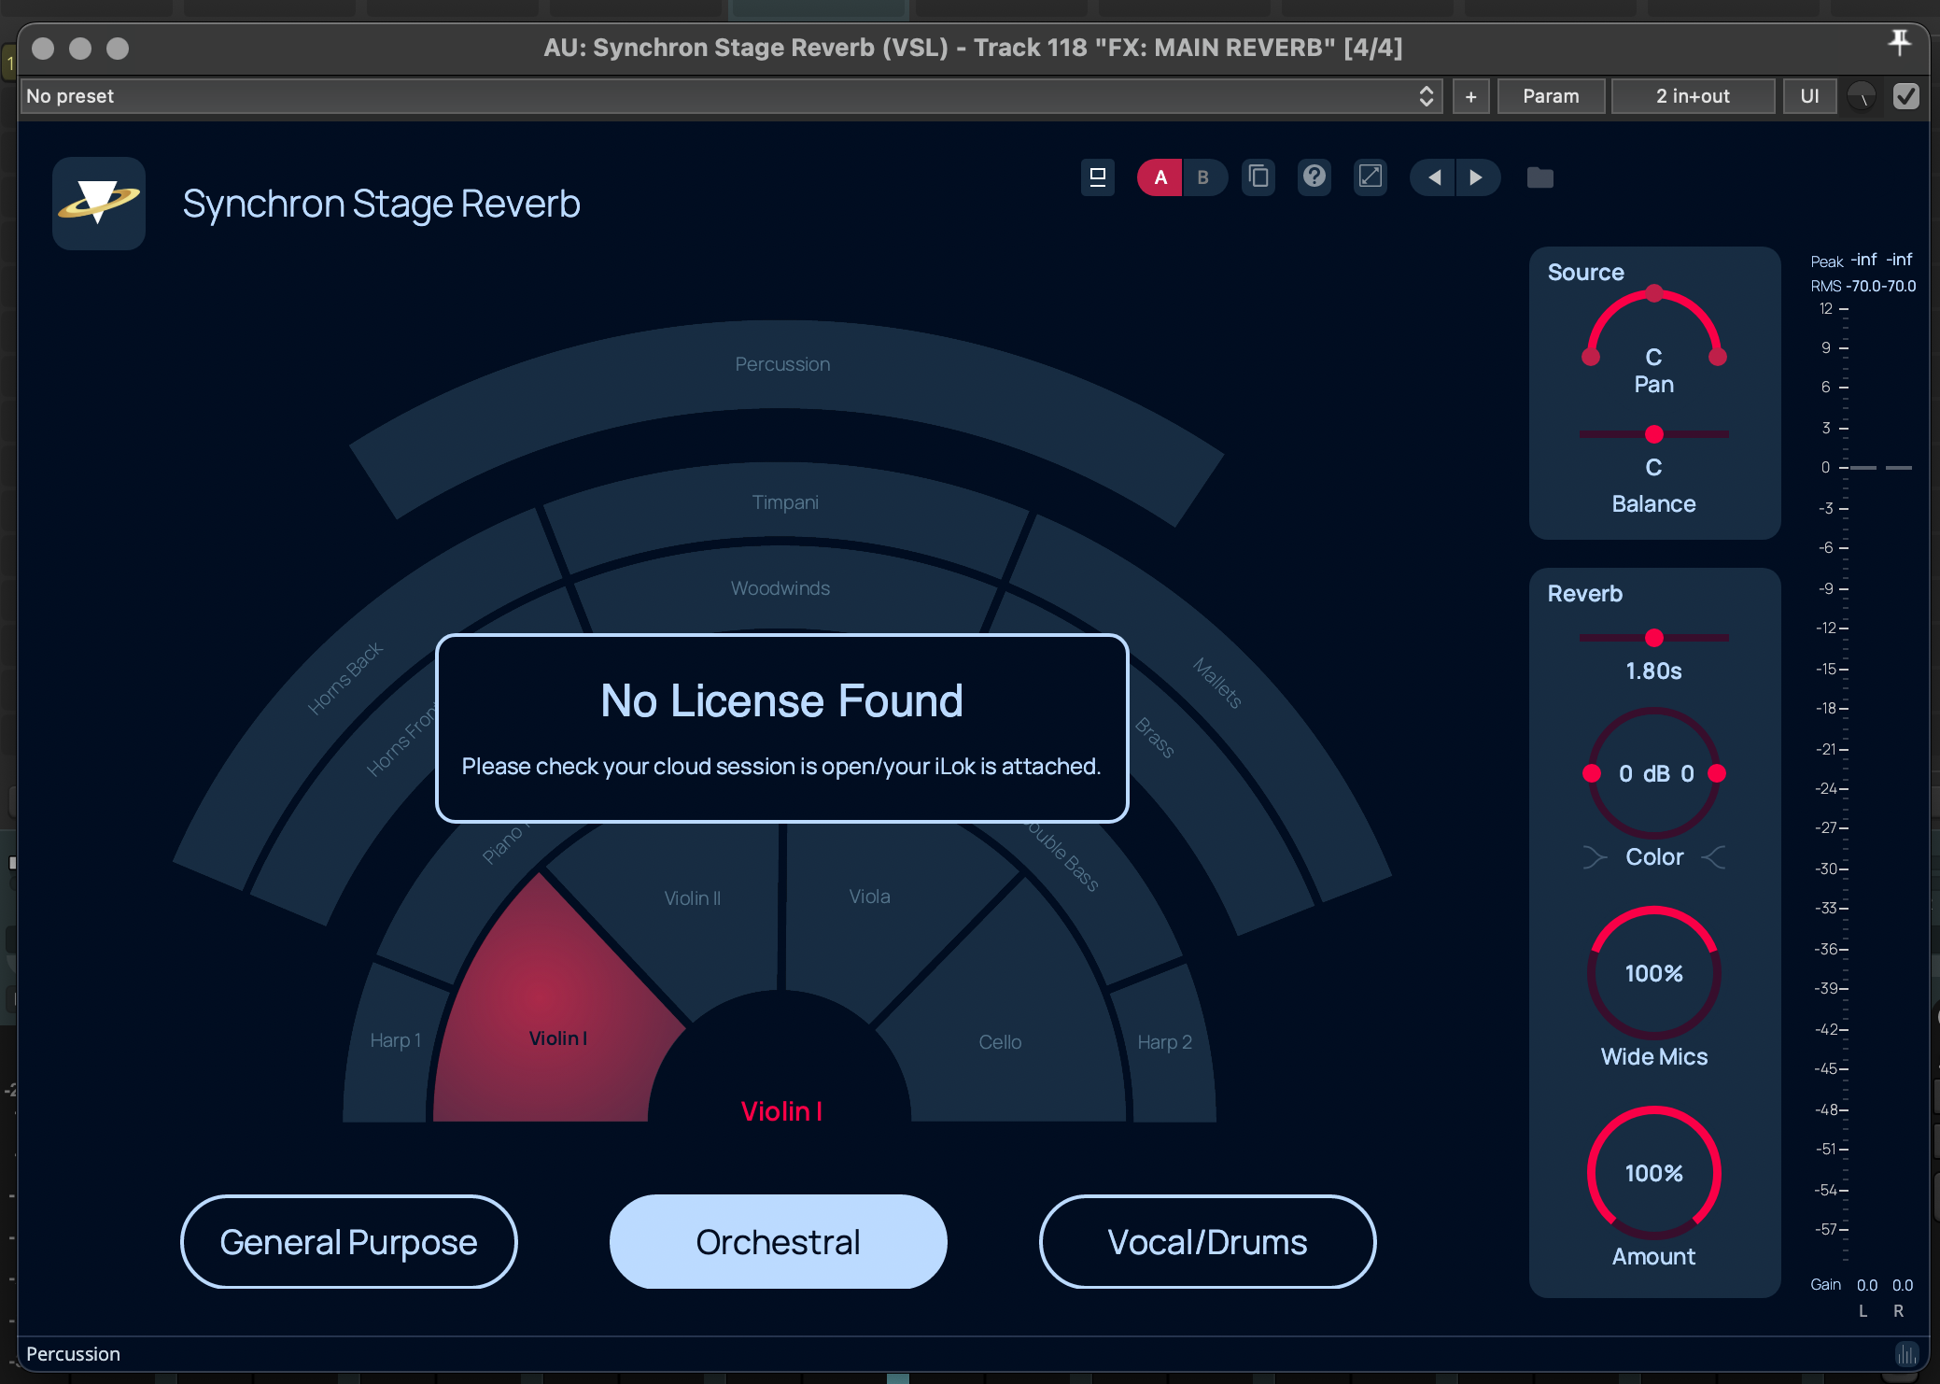The height and width of the screenshot is (1384, 1940).
Task: Pin the plugin window with pushpin icon
Action: 1899,42
